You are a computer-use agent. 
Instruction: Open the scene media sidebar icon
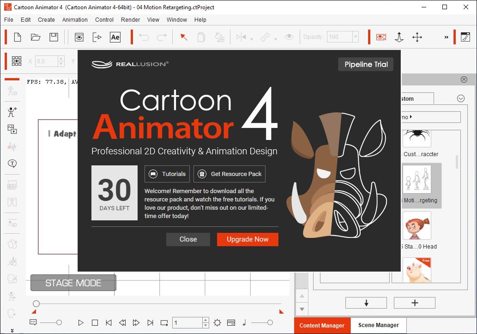point(12,129)
